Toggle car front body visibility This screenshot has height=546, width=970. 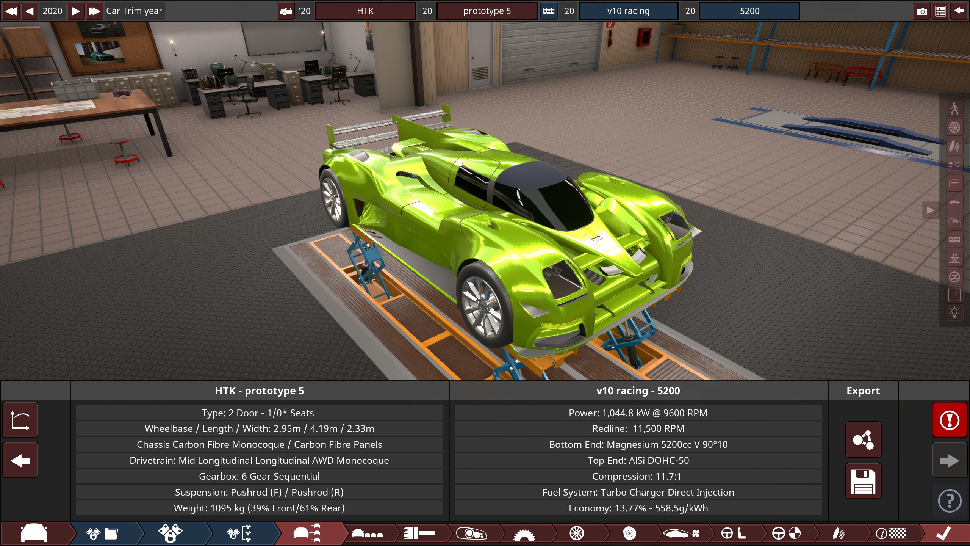(954, 183)
